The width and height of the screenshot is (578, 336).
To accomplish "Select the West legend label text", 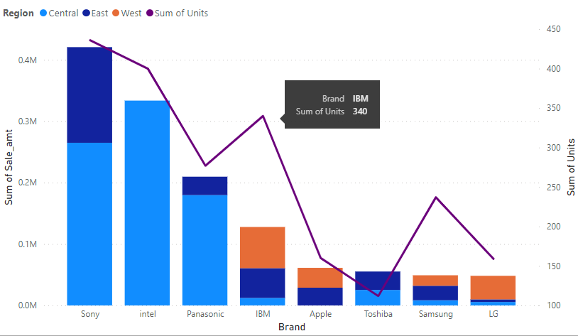I will point(131,13).
